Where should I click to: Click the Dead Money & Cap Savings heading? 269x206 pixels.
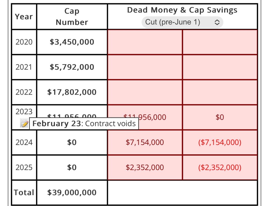pyautogui.click(x=182, y=10)
